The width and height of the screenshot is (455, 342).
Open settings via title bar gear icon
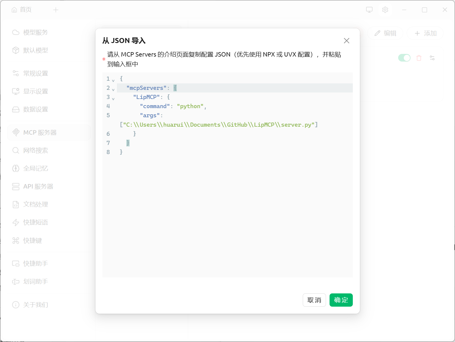tap(385, 10)
